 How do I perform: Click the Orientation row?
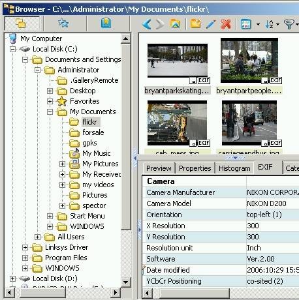coord(221,215)
